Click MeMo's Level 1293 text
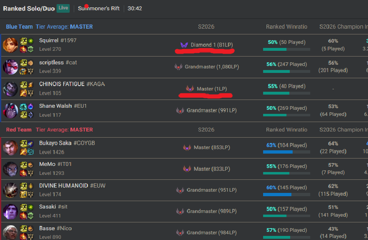This screenshot has width=368, height=240. 52,173
